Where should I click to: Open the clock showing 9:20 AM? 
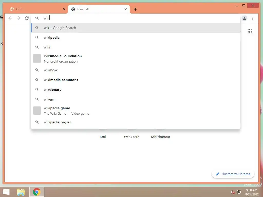(252, 192)
